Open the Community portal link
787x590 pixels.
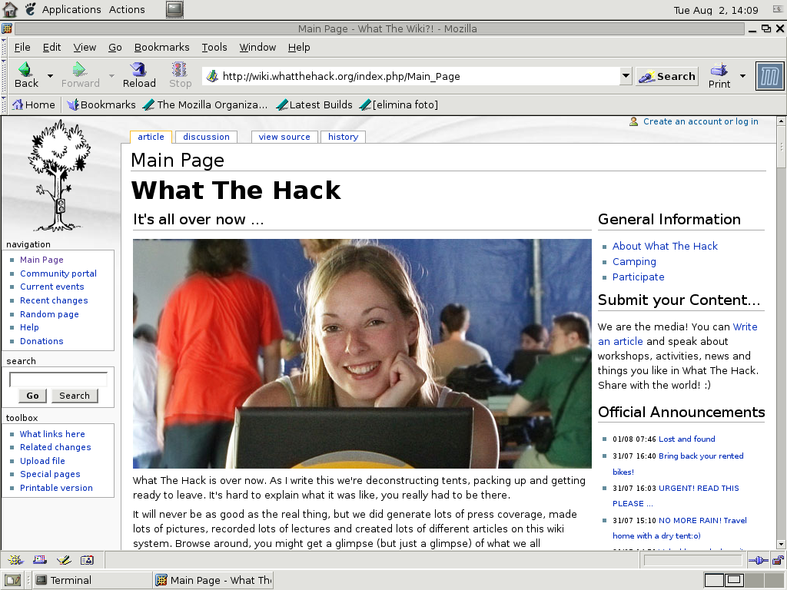[58, 273]
